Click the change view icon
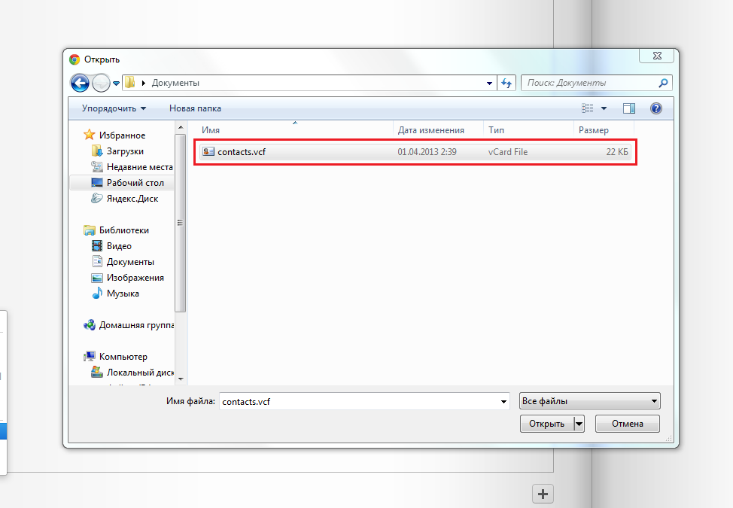The height and width of the screenshot is (508, 733). click(589, 108)
